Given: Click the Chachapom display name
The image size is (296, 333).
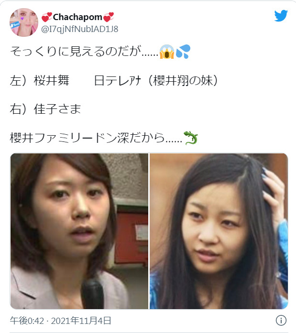Looking at the screenshot, I should click(77, 17).
